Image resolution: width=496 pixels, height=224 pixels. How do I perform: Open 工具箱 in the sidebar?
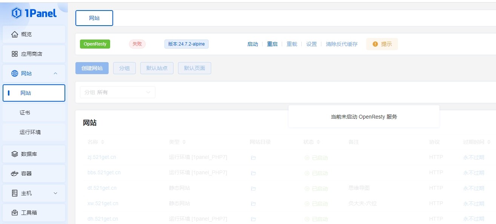[x=34, y=213]
